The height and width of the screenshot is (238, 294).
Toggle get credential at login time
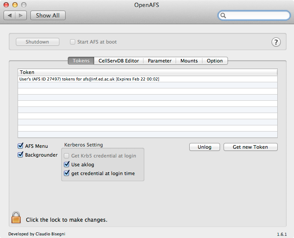point(66,173)
